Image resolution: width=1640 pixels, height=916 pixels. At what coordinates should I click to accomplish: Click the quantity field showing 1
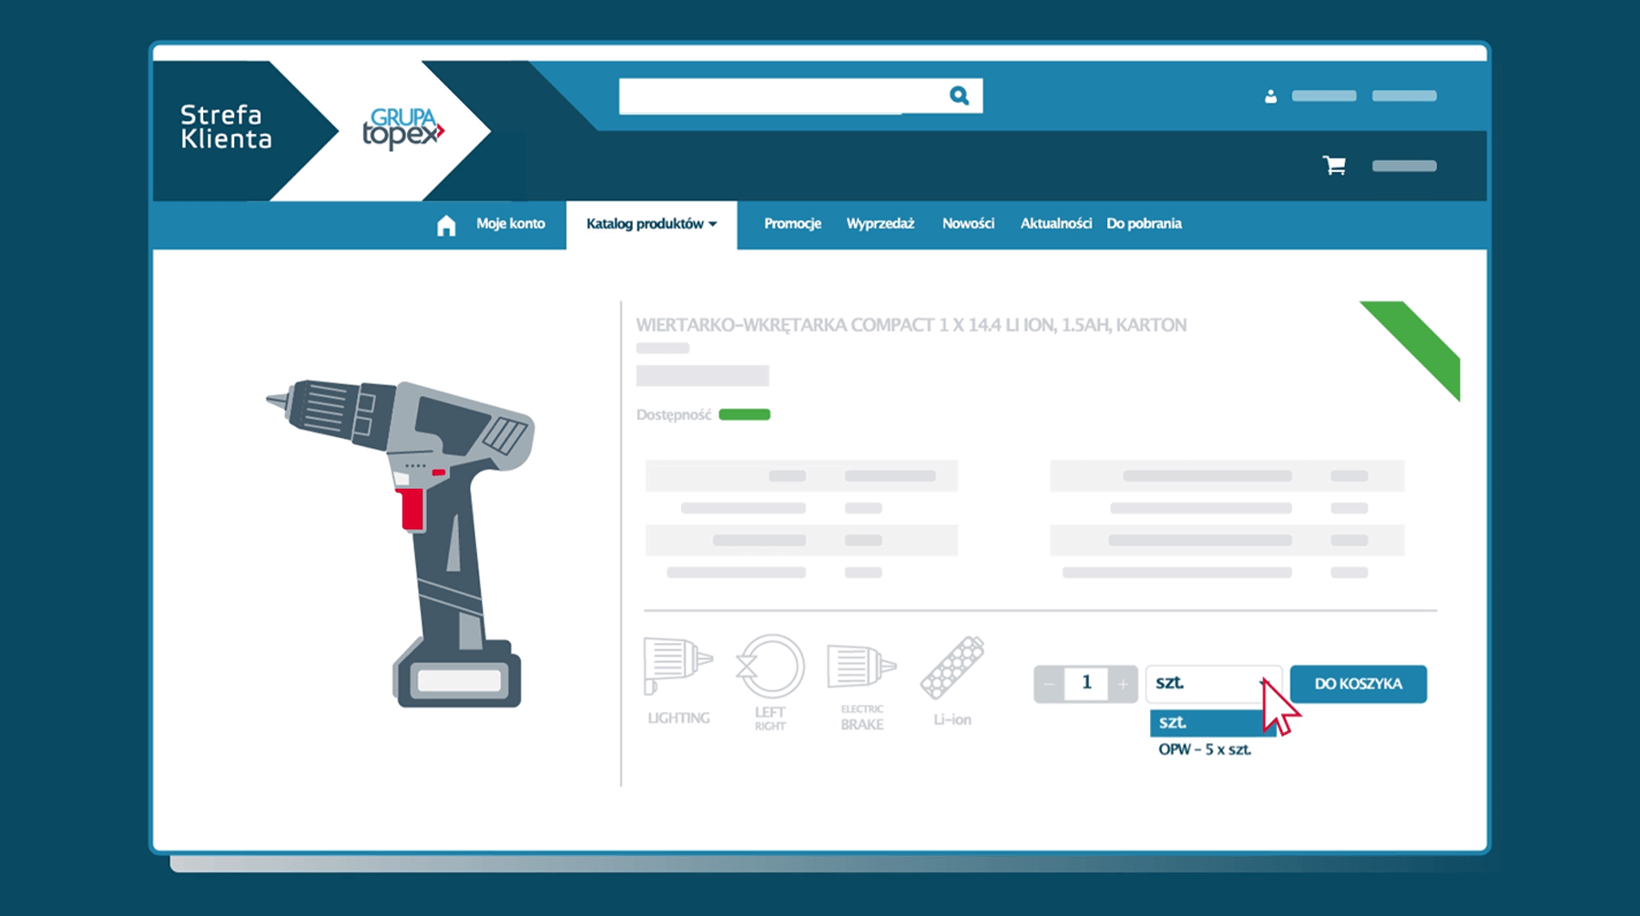(x=1086, y=683)
